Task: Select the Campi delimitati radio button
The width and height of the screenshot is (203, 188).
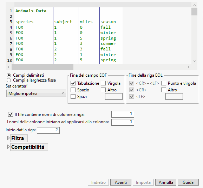Action: pos(9,75)
